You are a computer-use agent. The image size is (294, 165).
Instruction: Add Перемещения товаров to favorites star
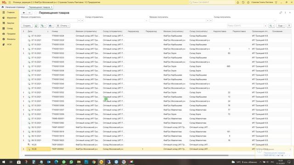click(36, 13)
